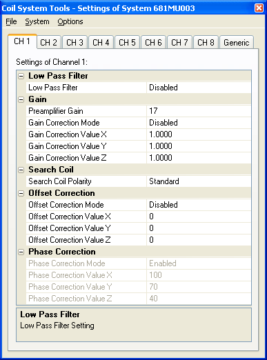Click the Offset Correction Mode Disabled value
The height and width of the screenshot is (360, 267).
point(199,205)
